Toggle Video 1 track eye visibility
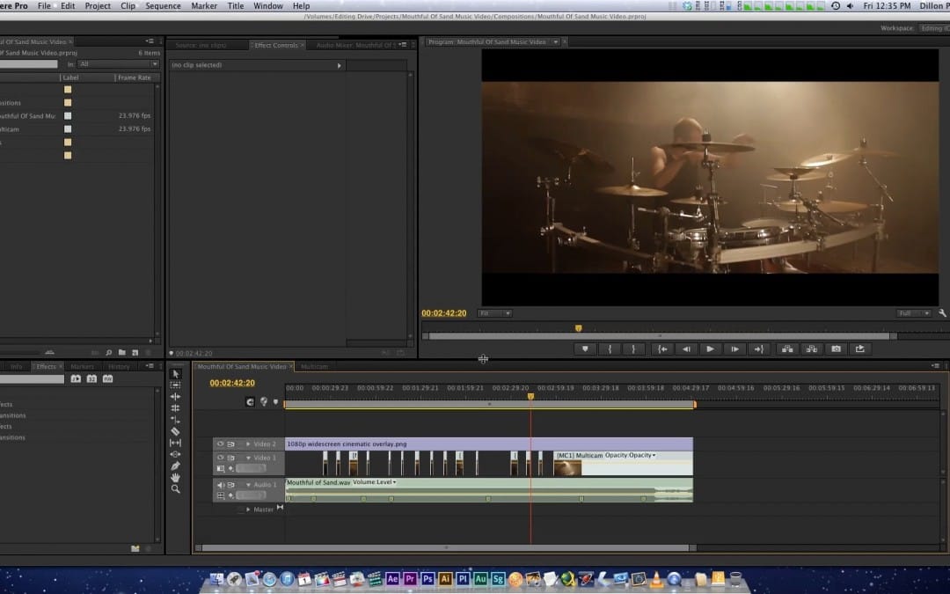The width and height of the screenshot is (950, 594). 221,458
